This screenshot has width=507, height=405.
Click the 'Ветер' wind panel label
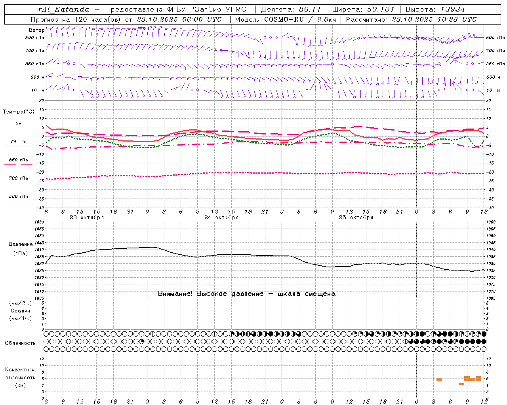tap(36, 30)
